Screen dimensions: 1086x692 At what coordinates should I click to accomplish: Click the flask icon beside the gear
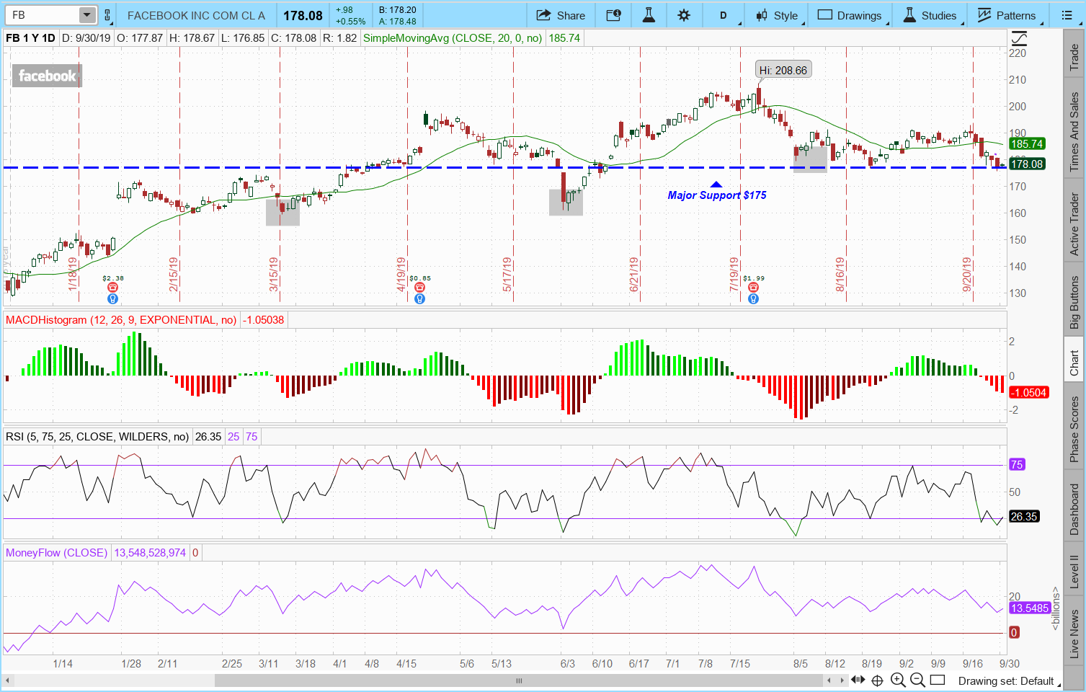click(649, 15)
